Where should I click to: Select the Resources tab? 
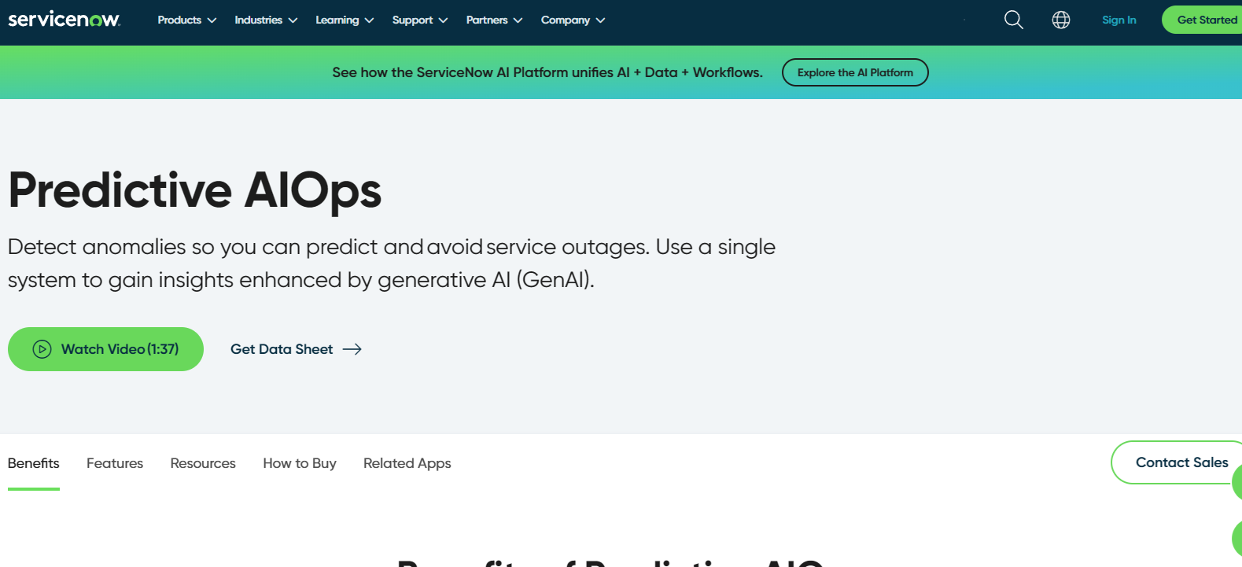point(203,463)
